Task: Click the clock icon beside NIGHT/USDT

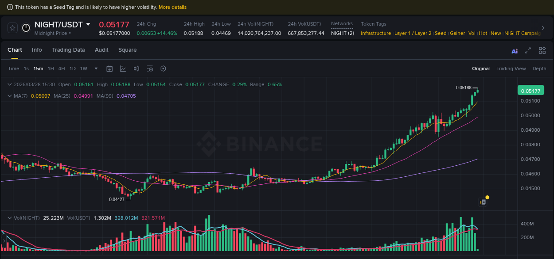Action: pyautogui.click(x=26, y=28)
